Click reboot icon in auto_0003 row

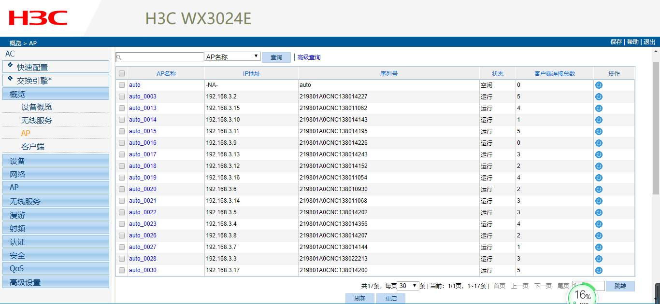tap(599, 97)
